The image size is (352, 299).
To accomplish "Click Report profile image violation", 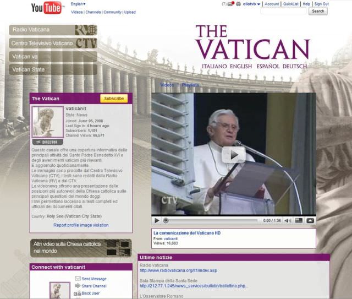I will point(81,225).
